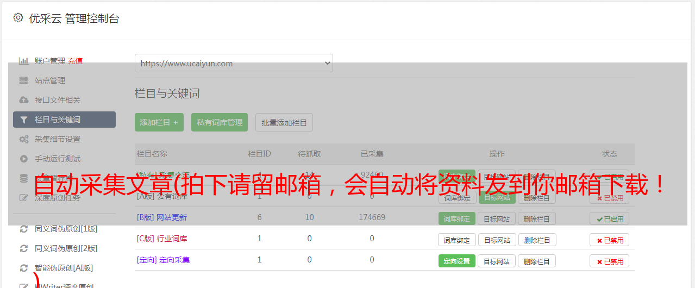Click the cloud upload icon for 接口文件相关
The image size is (695, 288).
tap(24, 100)
